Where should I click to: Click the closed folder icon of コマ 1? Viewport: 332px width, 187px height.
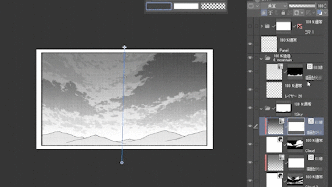click(x=267, y=26)
